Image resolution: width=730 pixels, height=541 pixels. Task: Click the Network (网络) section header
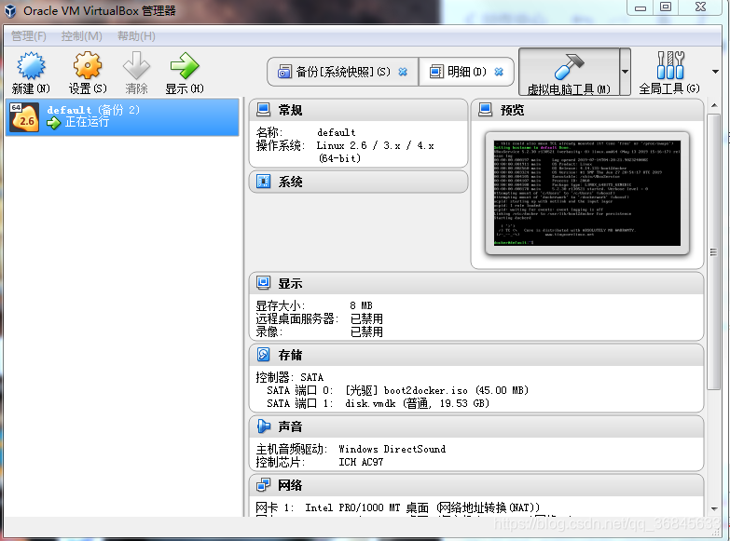pos(476,486)
